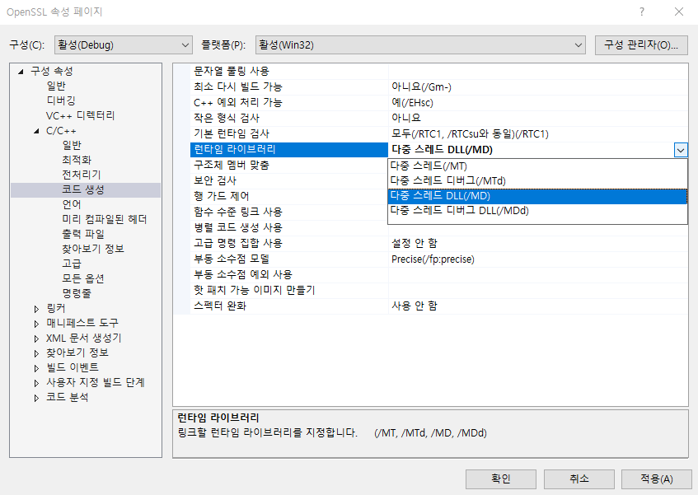
Task: Click the 설정 안 함 value cell
Action: [538, 243]
